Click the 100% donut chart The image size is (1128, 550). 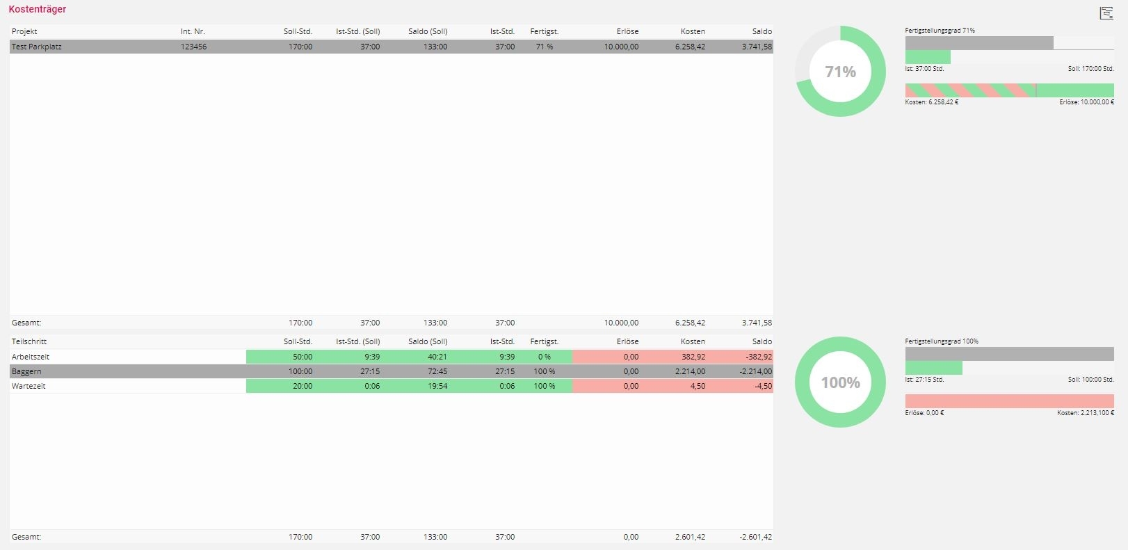pos(840,382)
